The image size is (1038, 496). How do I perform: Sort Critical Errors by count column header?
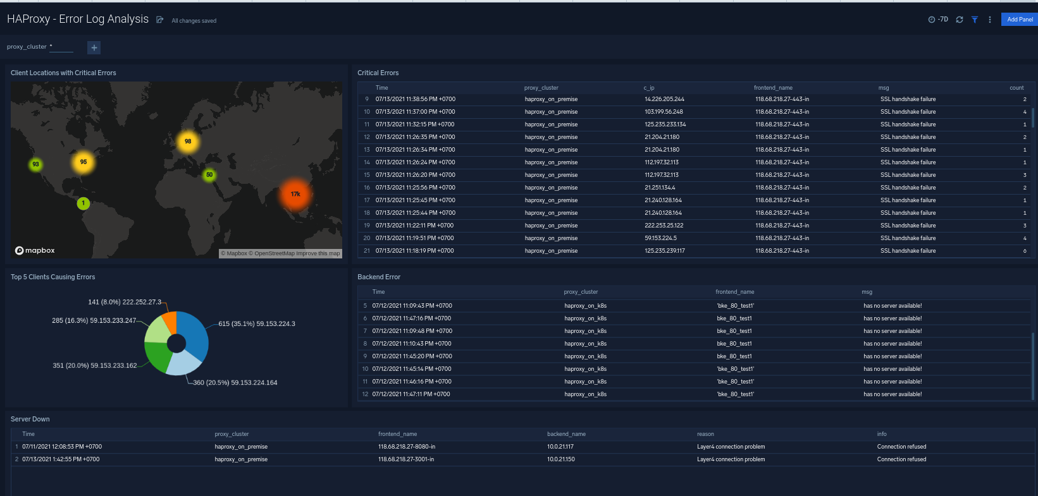tap(1016, 88)
